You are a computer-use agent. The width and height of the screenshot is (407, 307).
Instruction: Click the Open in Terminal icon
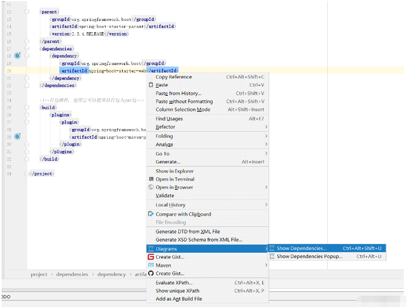(x=151, y=179)
